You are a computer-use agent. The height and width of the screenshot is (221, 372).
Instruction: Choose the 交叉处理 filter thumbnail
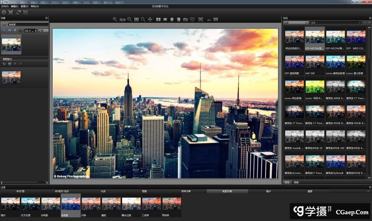(x=31, y=204)
